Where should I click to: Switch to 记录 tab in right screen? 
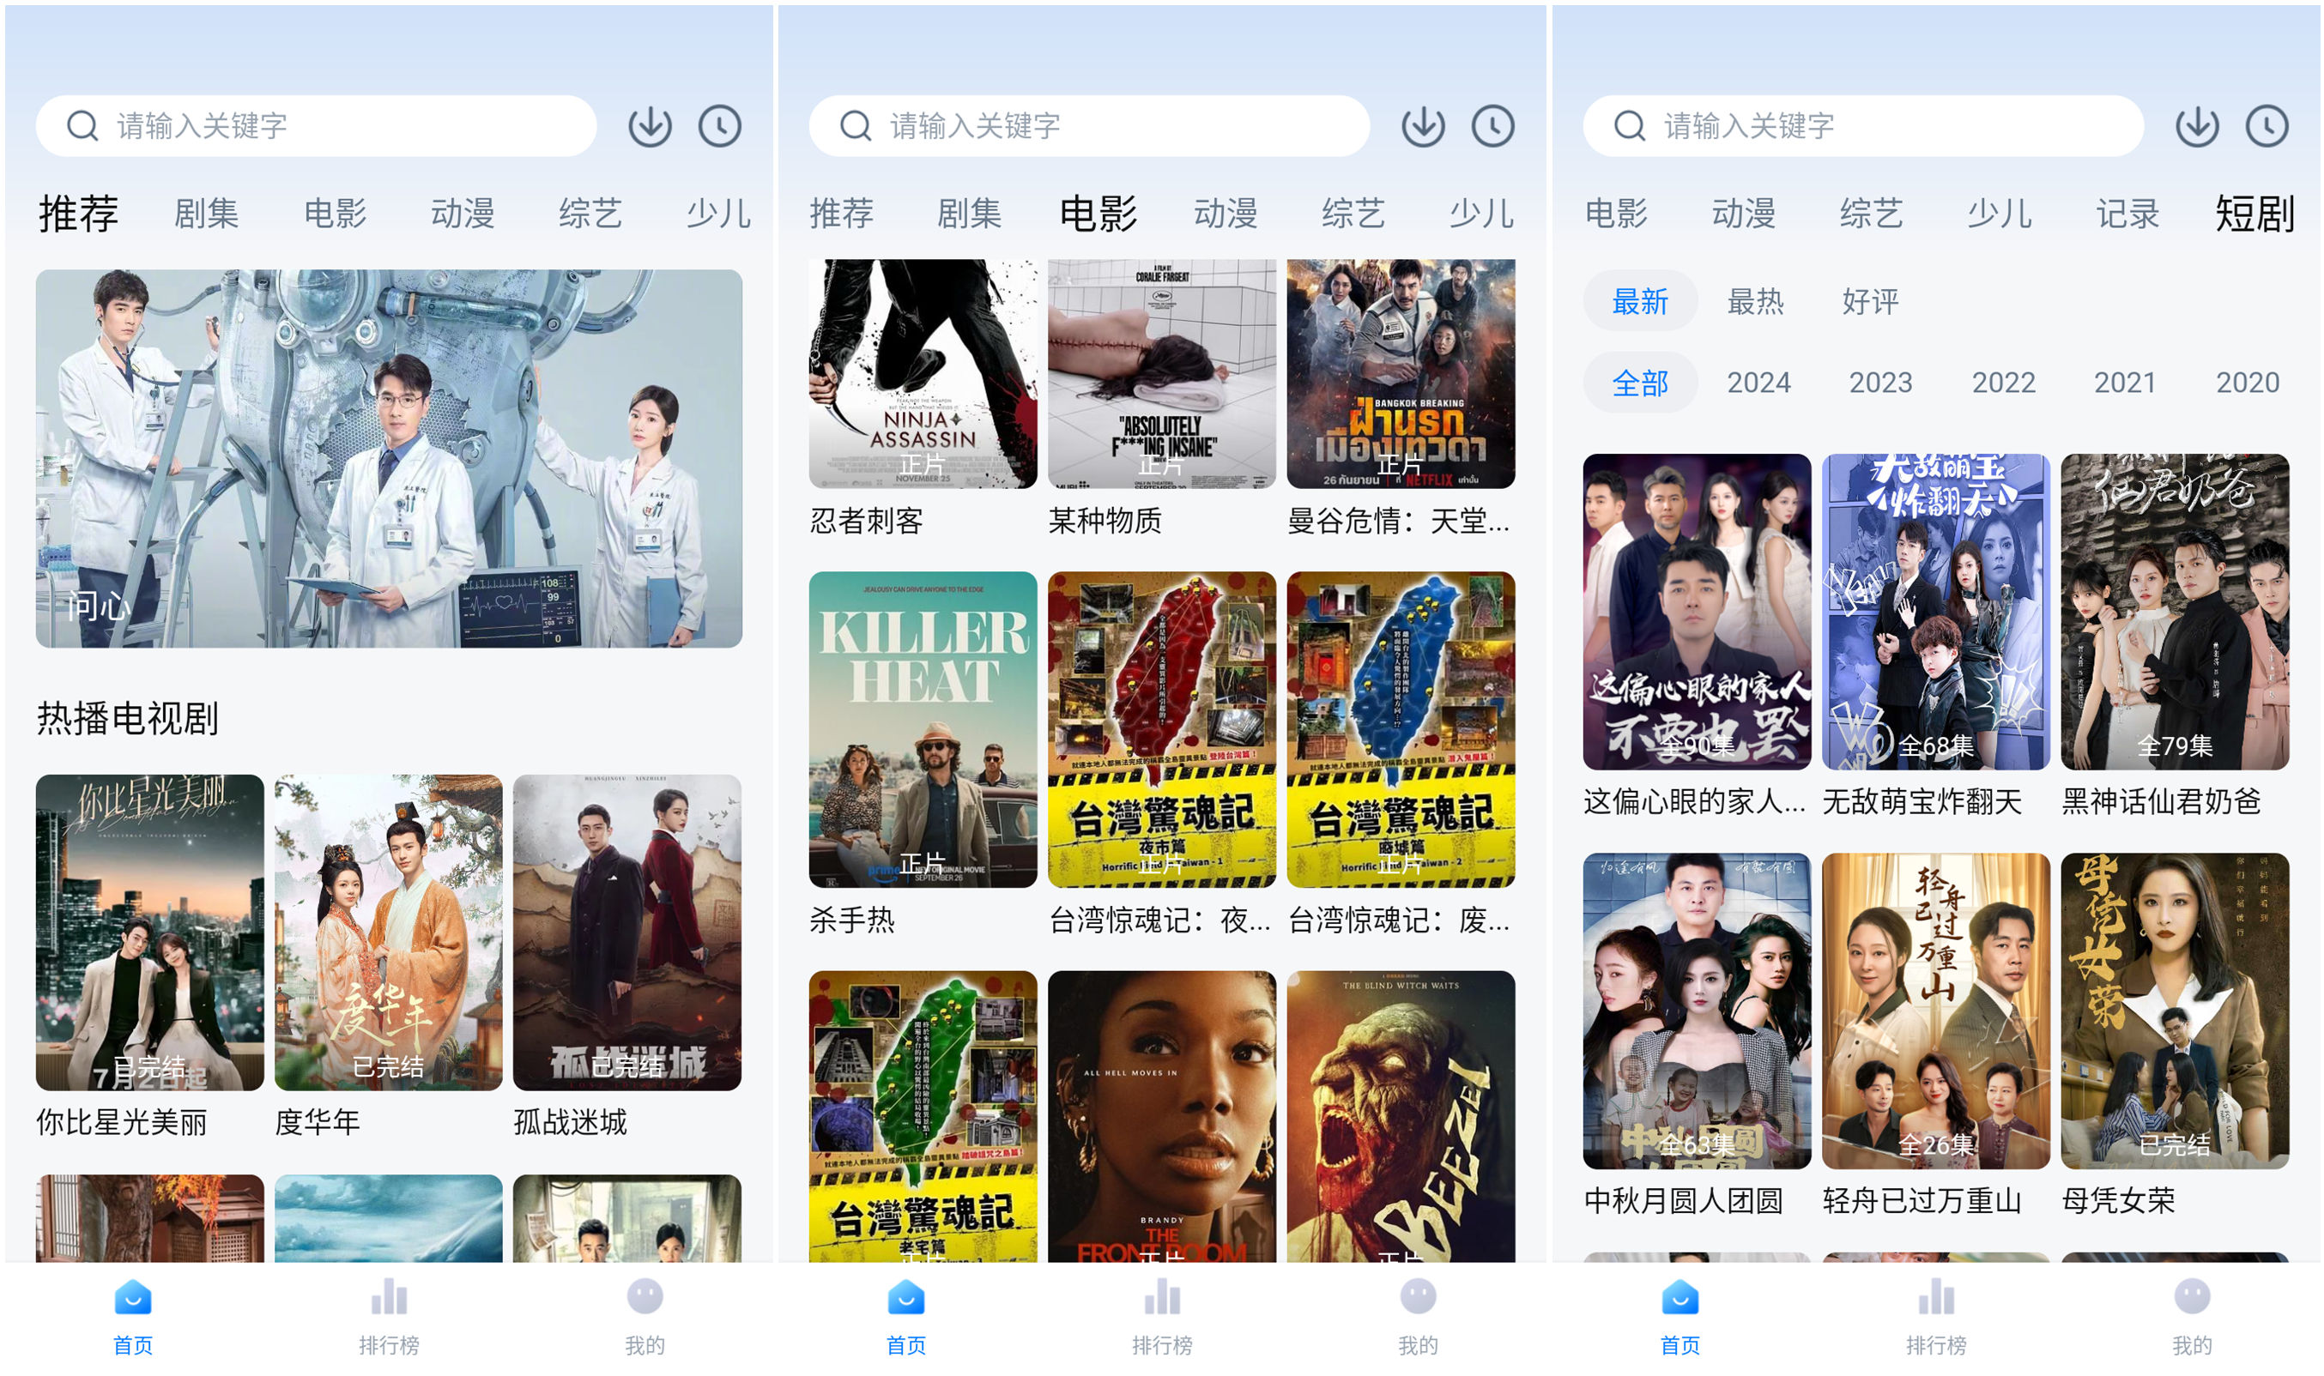[2127, 214]
